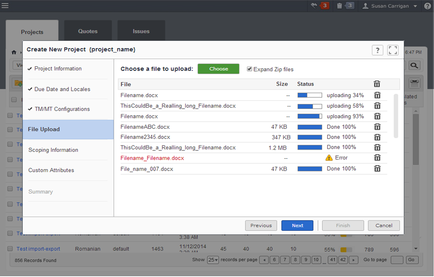This screenshot has width=434, height=277.
Task: Click the Go to page input field
Action: (x=397, y=260)
